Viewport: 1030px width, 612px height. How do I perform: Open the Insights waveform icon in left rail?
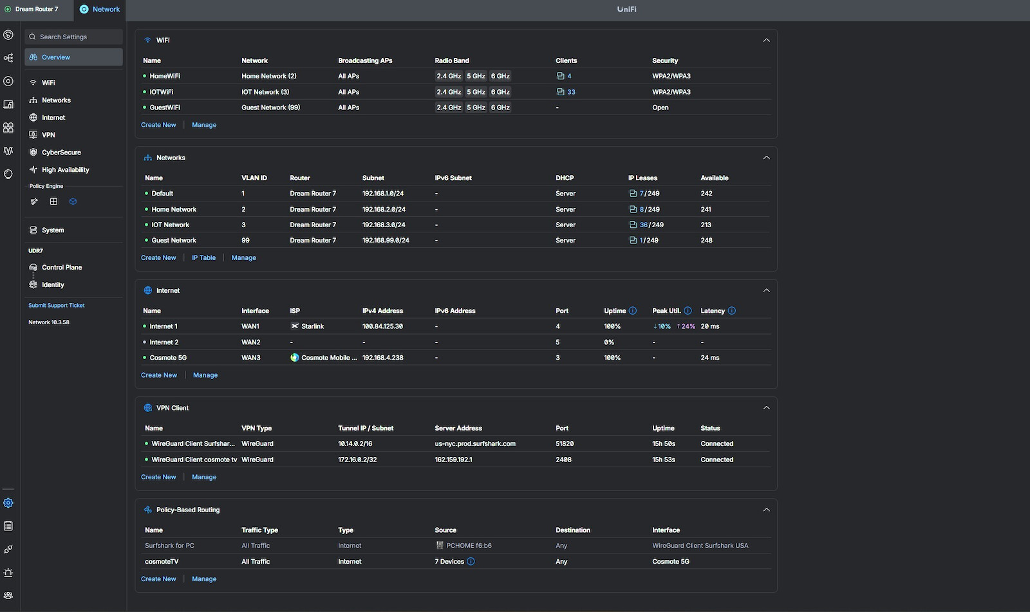(x=8, y=151)
